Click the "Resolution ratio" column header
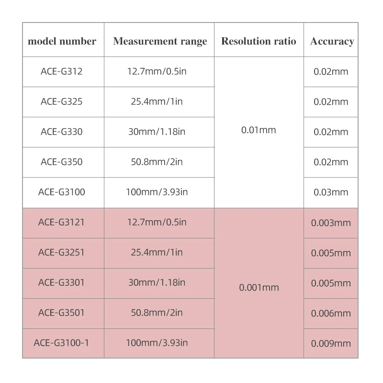The width and height of the screenshot is (383, 383). point(259,41)
